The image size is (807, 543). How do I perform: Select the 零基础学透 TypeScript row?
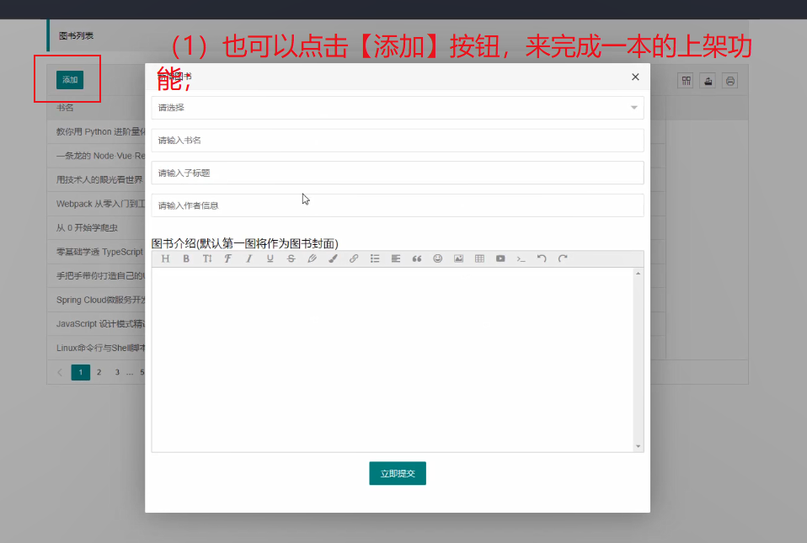coord(96,252)
